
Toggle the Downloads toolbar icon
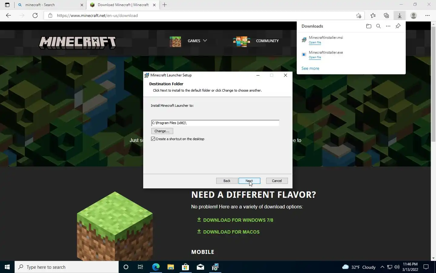point(400,15)
